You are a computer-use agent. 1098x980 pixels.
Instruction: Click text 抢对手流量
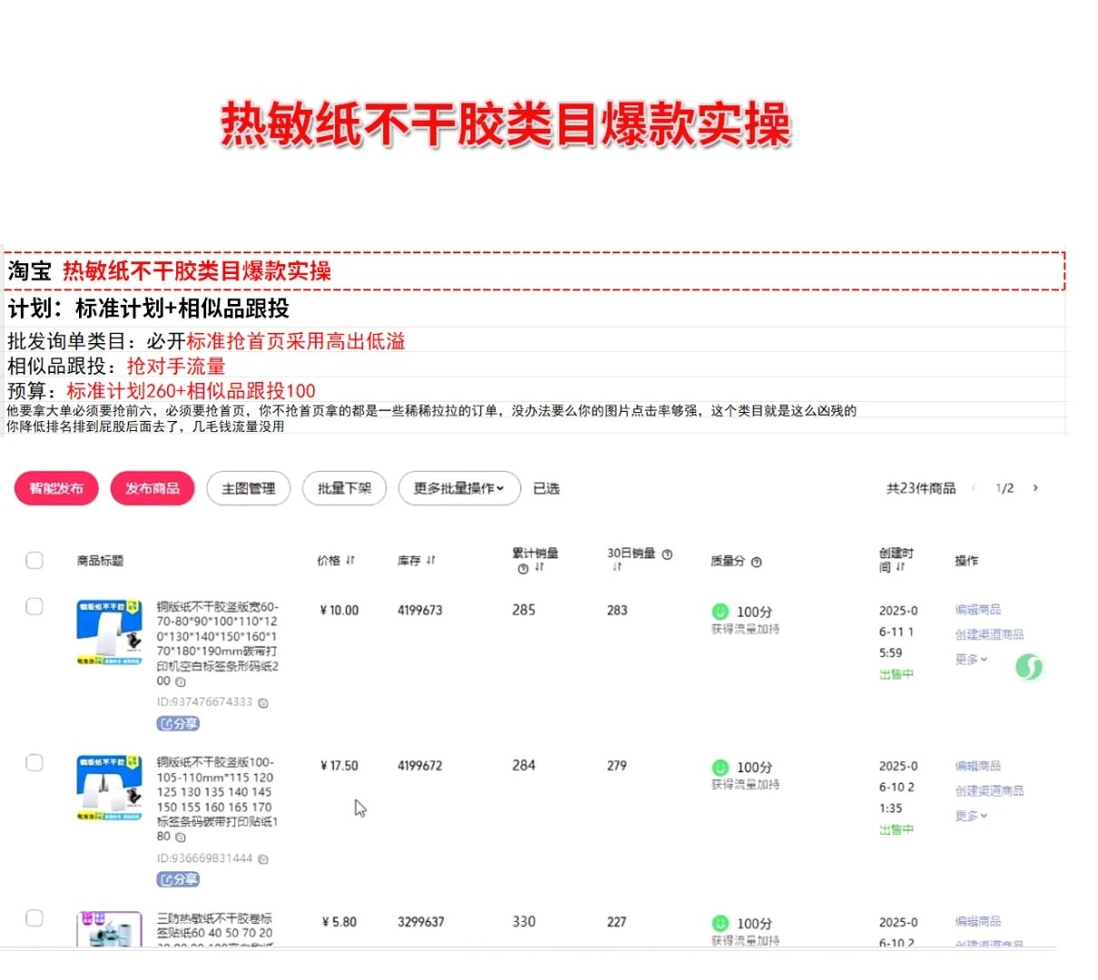click(176, 367)
